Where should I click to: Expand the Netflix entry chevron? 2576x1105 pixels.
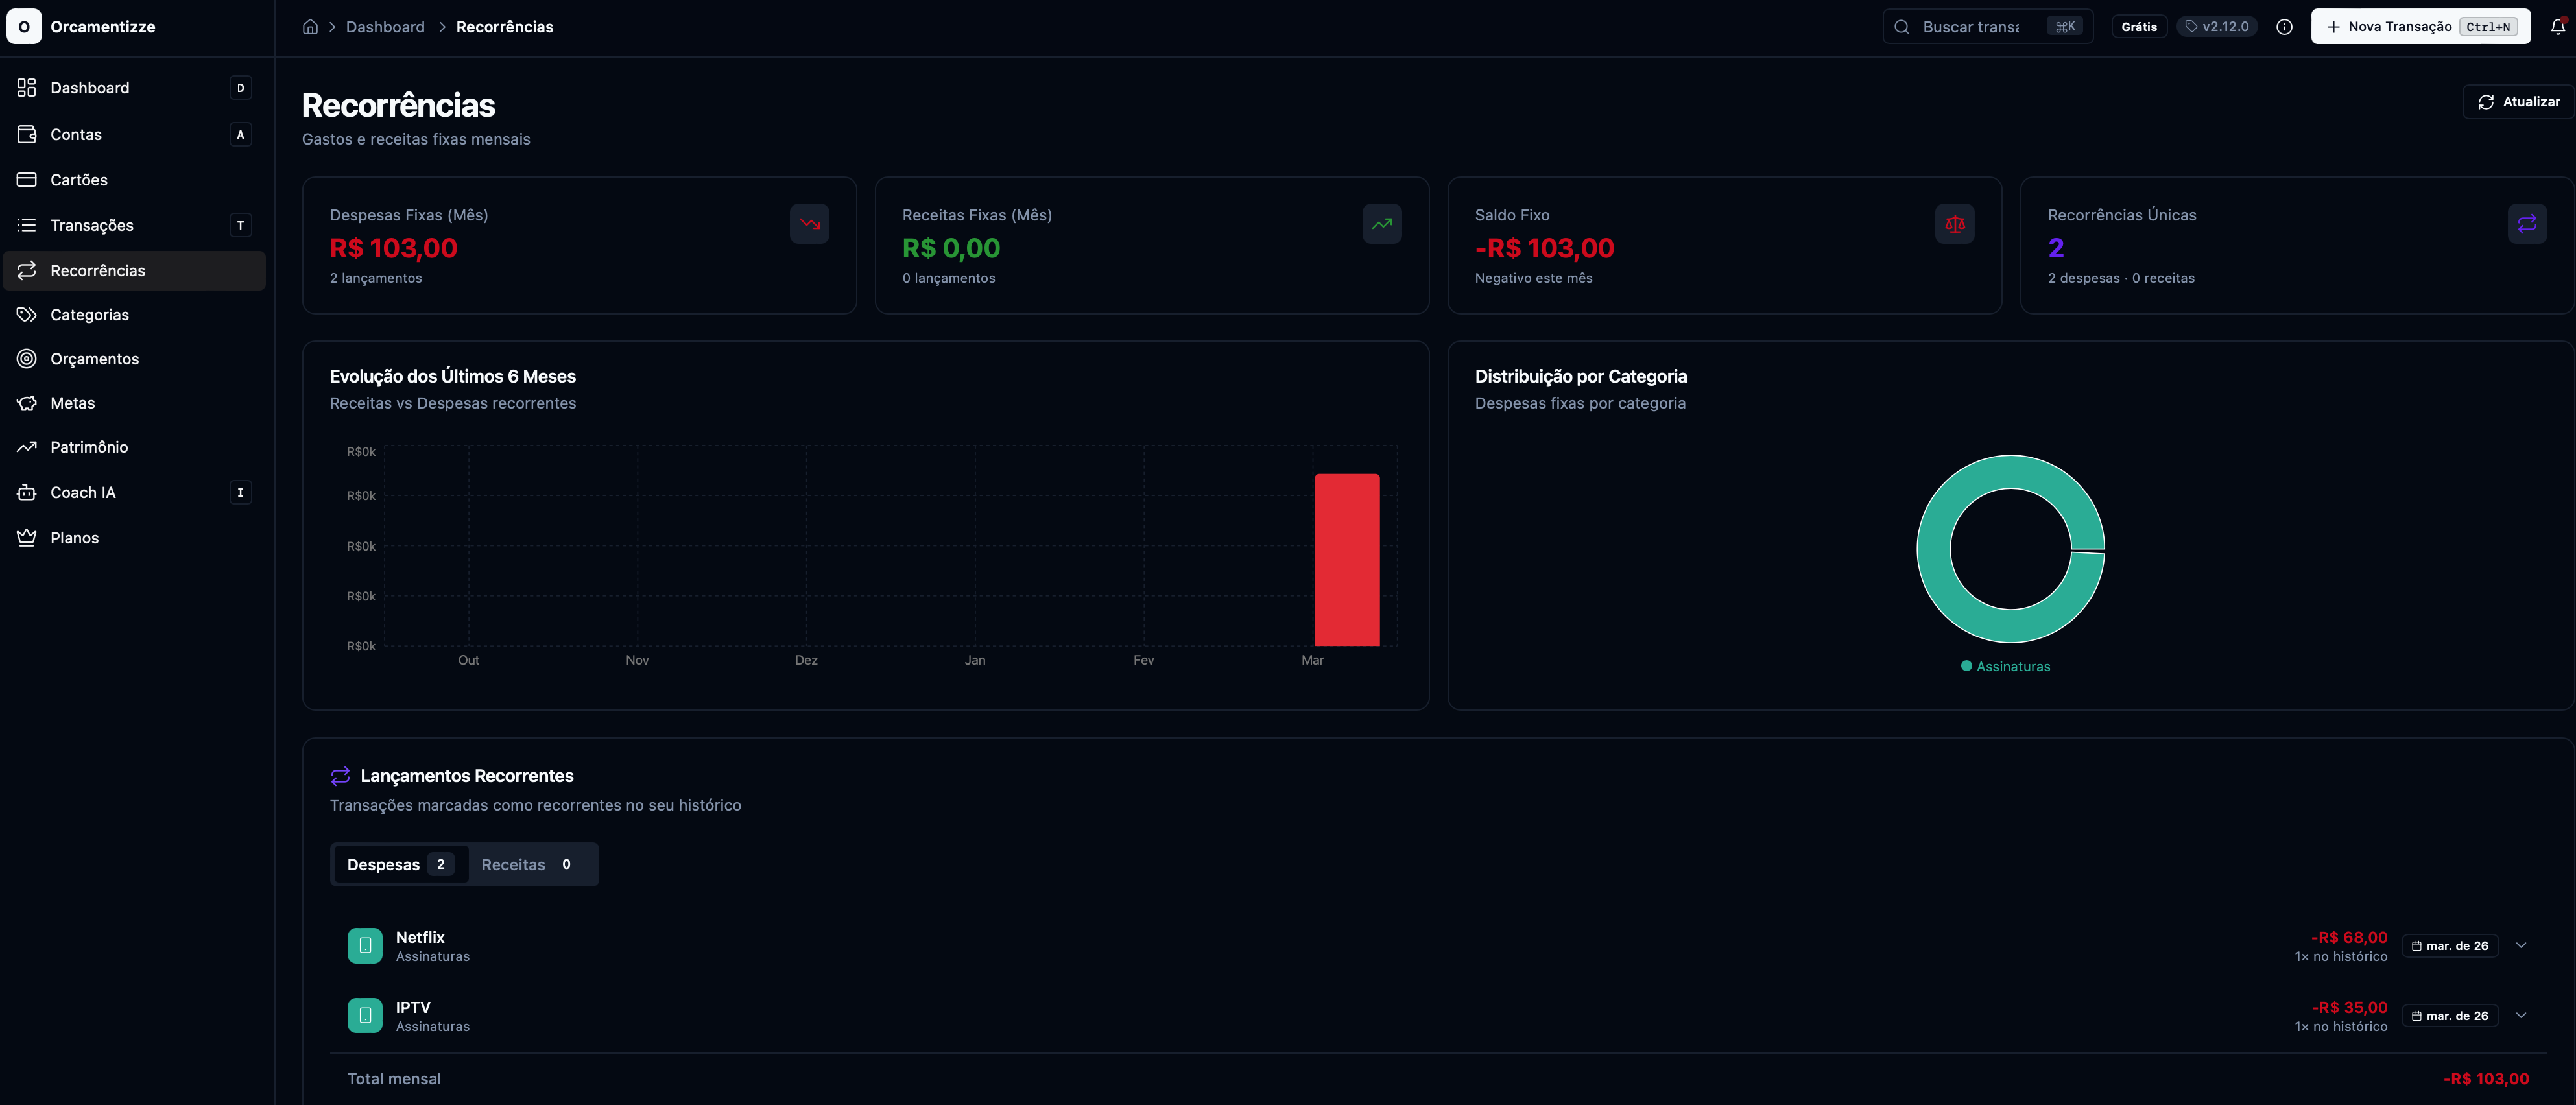[2521, 946]
